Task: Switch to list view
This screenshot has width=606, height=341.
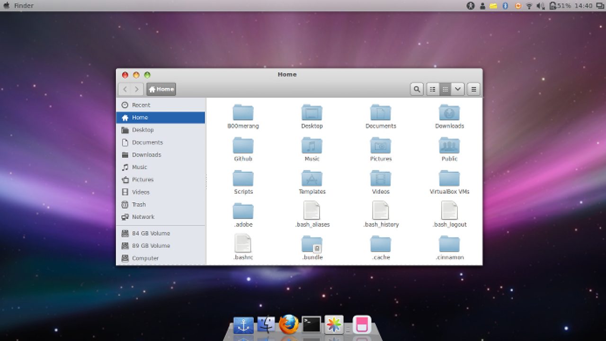Action: click(433, 89)
